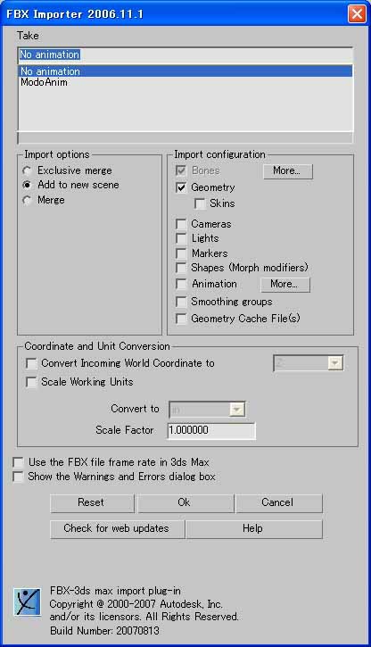Click Check for web updates button
This screenshot has width=371, height=647.
[117, 529]
